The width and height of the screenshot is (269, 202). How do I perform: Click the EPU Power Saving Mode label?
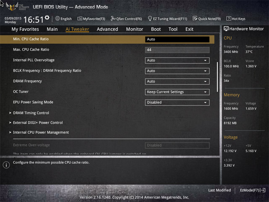(x=33, y=102)
